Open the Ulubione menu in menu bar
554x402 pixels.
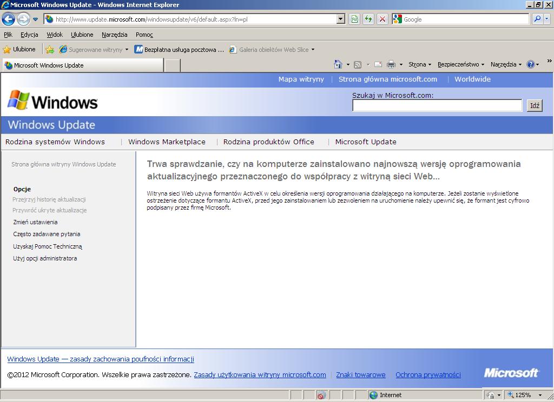coord(82,35)
